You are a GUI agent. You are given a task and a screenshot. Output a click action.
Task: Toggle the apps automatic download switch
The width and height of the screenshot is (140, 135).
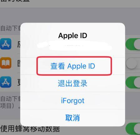click(133, 44)
